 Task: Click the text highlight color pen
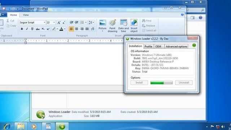click(x=54, y=29)
